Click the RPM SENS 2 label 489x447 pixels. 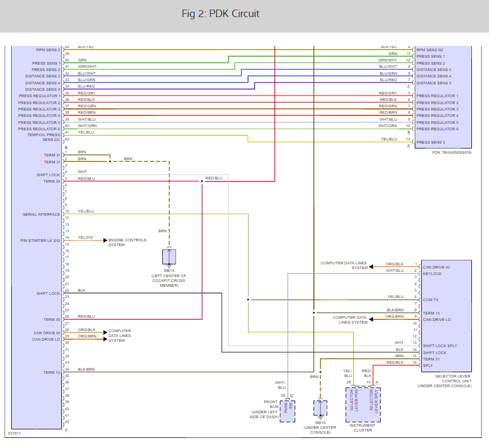[x=48, y=50]
